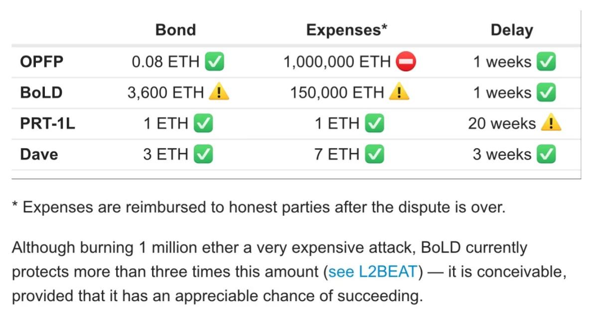Click the Delay column header
Viewport: 592px width, 319px height.
512,30
